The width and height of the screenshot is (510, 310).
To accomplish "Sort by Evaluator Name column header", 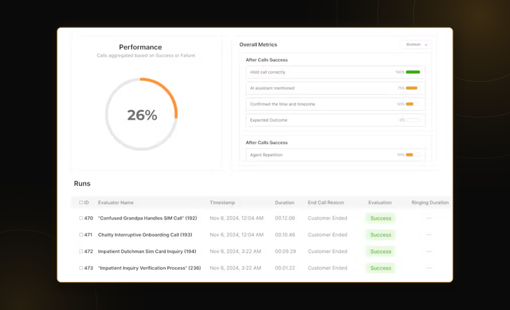I will [x=116, y=203].
